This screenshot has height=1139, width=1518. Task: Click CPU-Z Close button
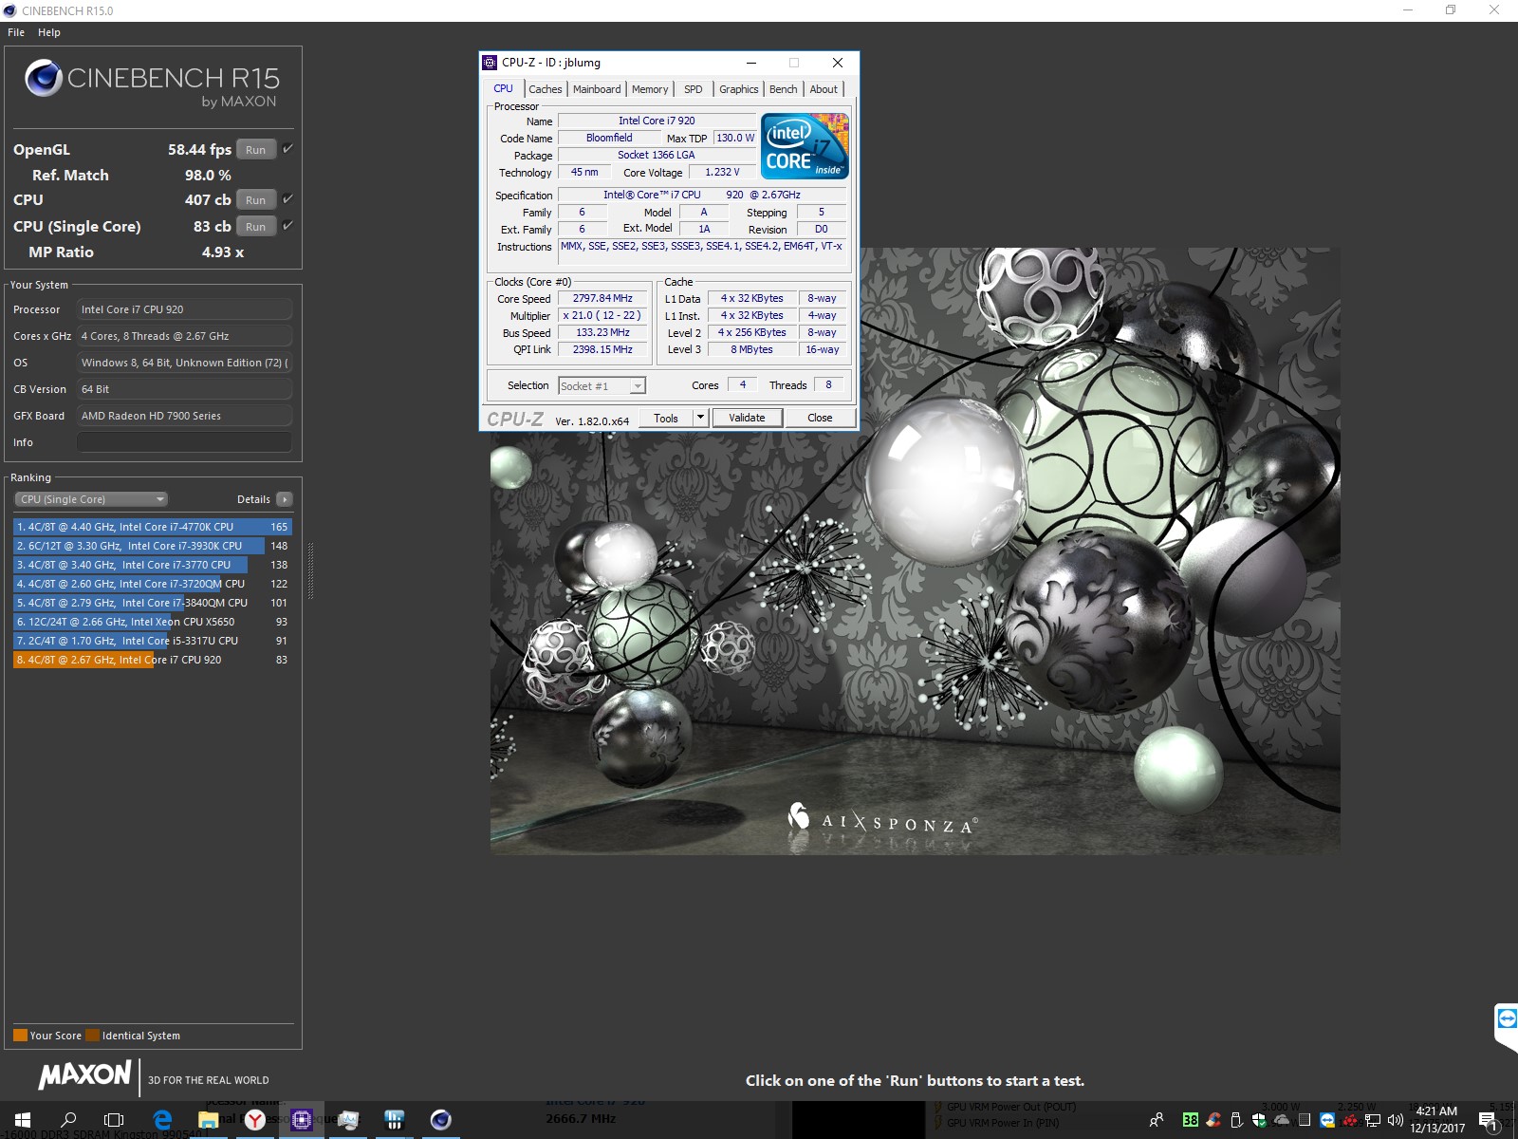click(x=820, y=418)
